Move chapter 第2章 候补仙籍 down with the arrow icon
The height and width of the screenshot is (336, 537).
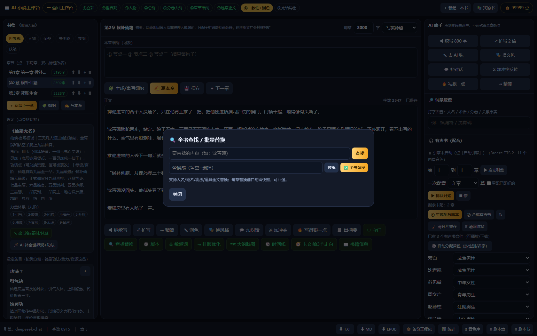click(x=79, y=83)
